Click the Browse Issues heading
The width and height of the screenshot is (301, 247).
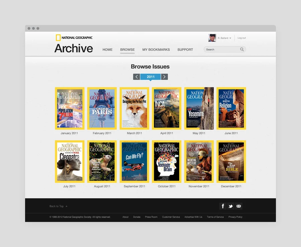pos(150,66)
